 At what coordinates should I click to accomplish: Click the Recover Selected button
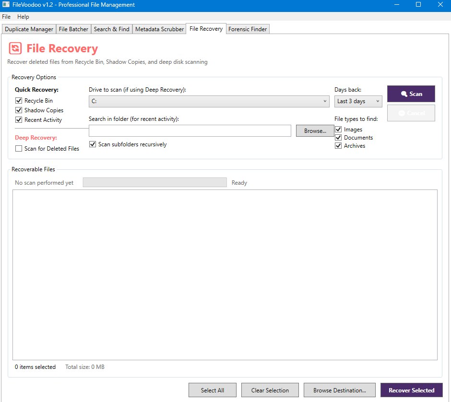pos(411,390)
